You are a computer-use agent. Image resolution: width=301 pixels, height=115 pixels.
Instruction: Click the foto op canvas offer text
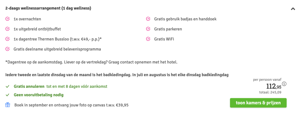[x=71, y=105]
